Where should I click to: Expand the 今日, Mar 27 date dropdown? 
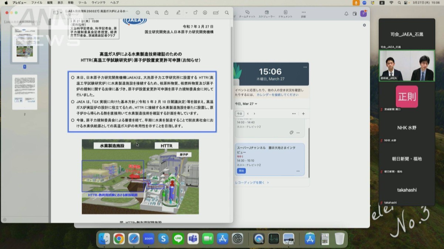[x=246, y=104]
